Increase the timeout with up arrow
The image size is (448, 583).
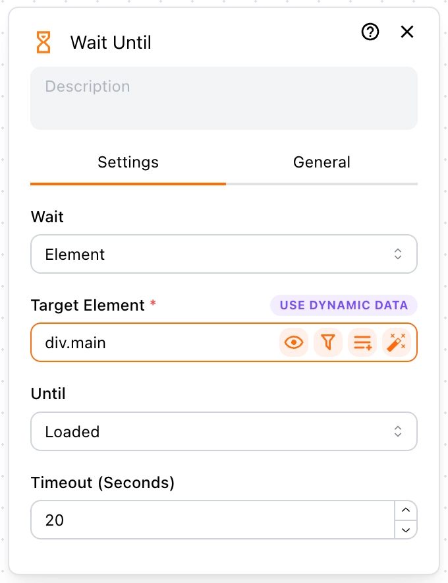click(x=406, y=510)
